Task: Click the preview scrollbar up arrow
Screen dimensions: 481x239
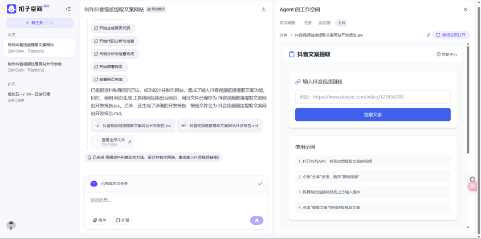Action: point(468,44)
